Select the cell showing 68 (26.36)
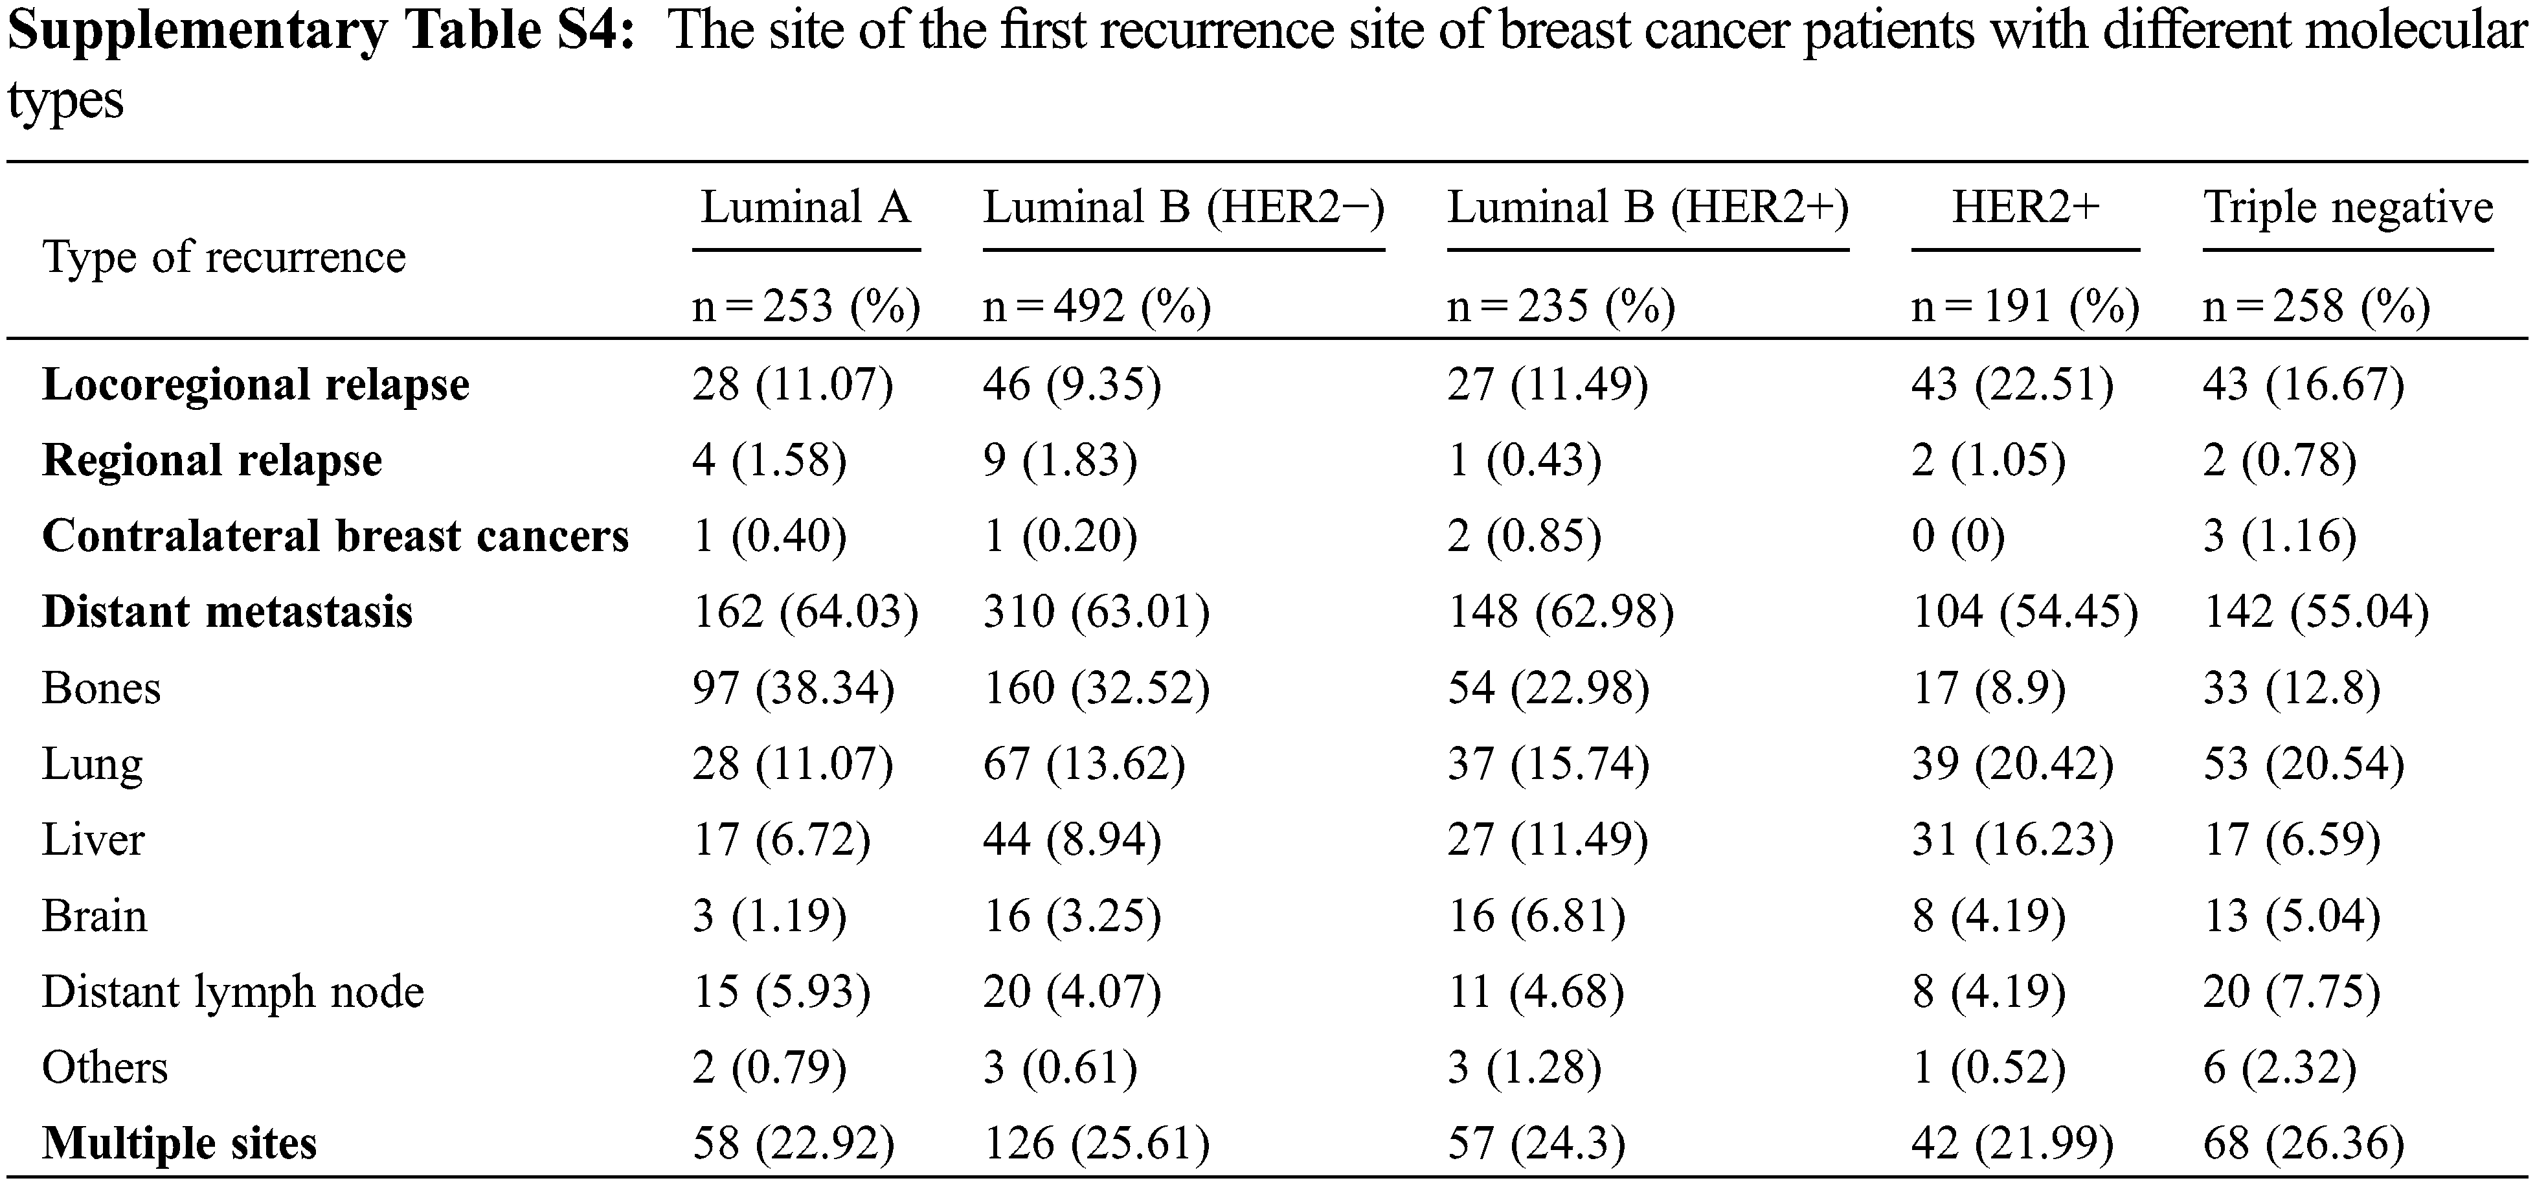 pos(2303,1144)
